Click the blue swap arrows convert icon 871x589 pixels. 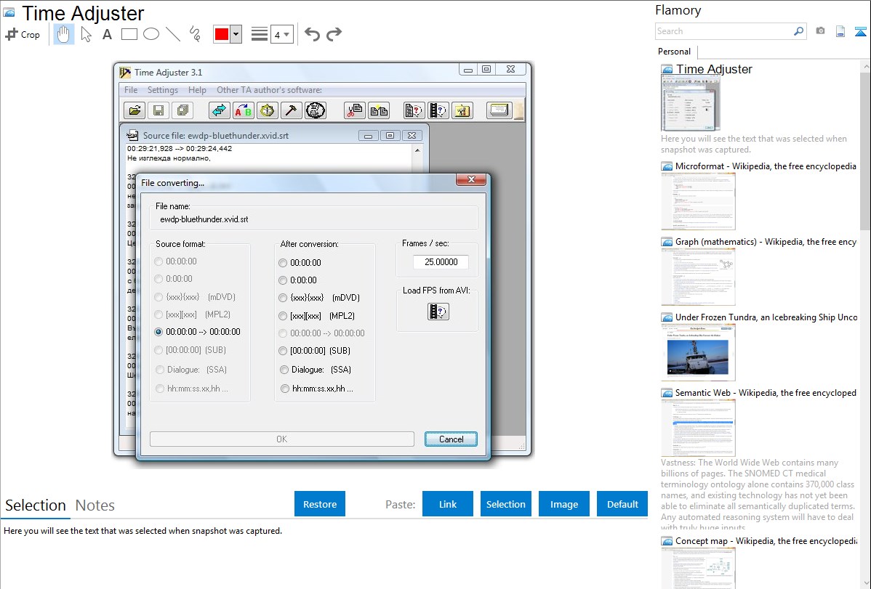(x=220, y=110)
